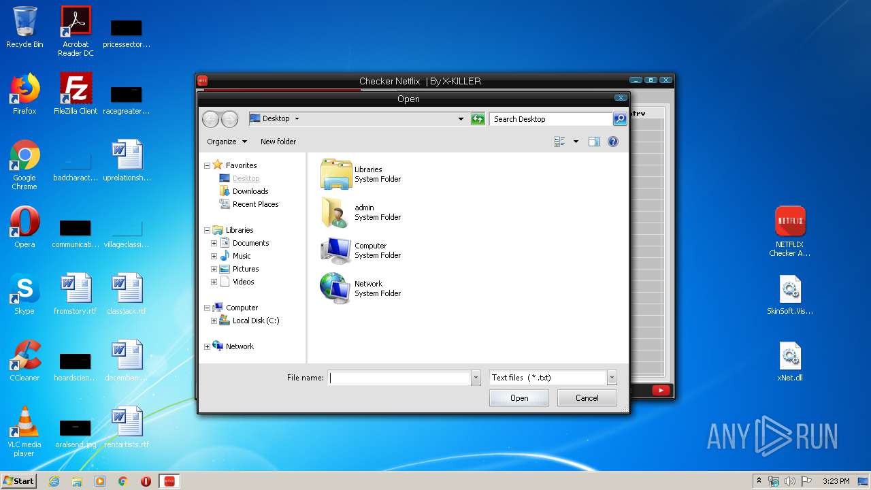Select the Firefox desktop shortcut
This screenshot has width=871, height=490.
24,94
